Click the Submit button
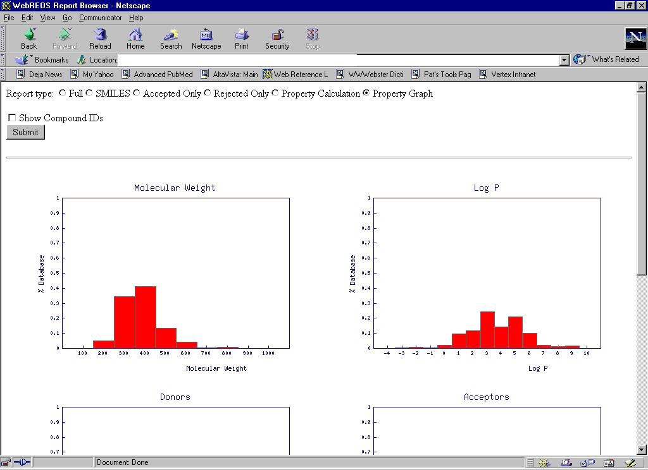The height and width of the screenshot is (470, 648). click(x=25, y=132)
